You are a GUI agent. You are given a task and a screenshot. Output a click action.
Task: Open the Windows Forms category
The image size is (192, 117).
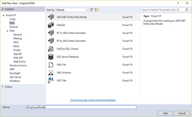[x=18, y=65]
